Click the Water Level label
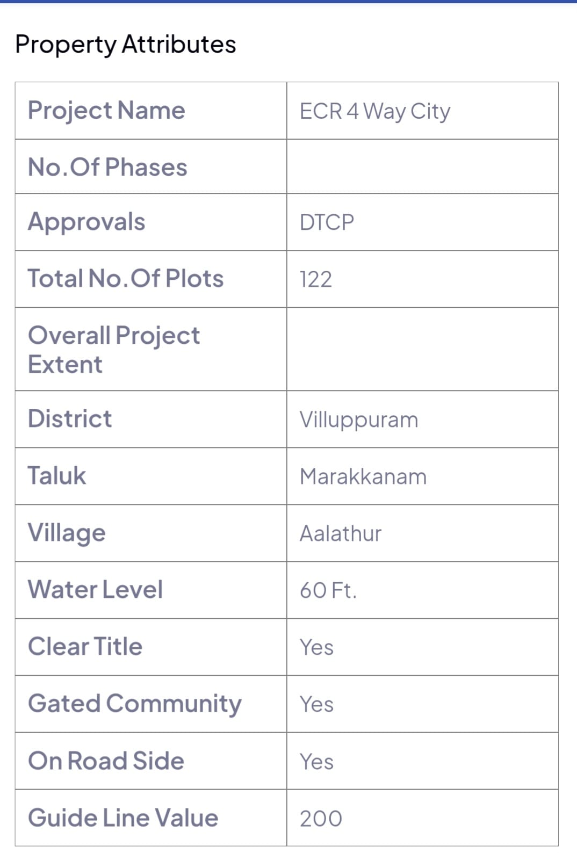This screenshot has height=853, width=577. [x=95, y=590]
